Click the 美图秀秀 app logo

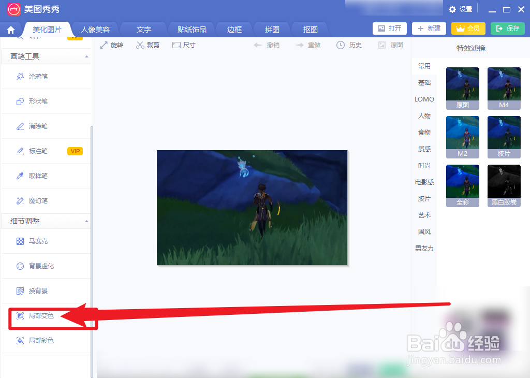click(14, 9)
